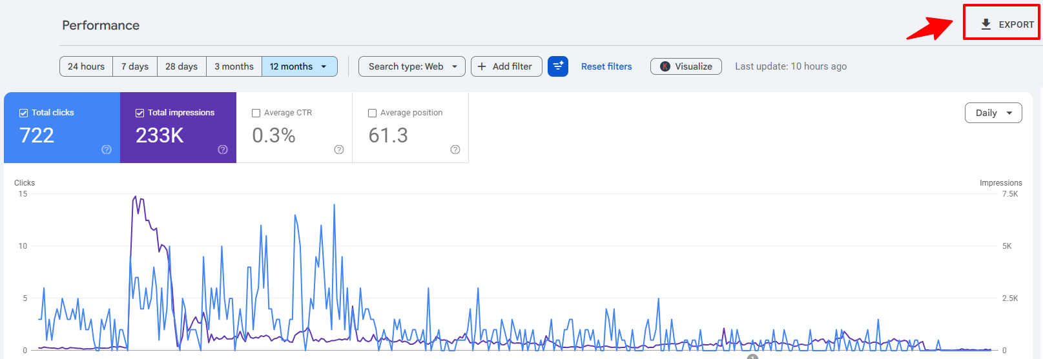Click the Reset filters link
The image size is (1043, 359).
coord(606,66)
